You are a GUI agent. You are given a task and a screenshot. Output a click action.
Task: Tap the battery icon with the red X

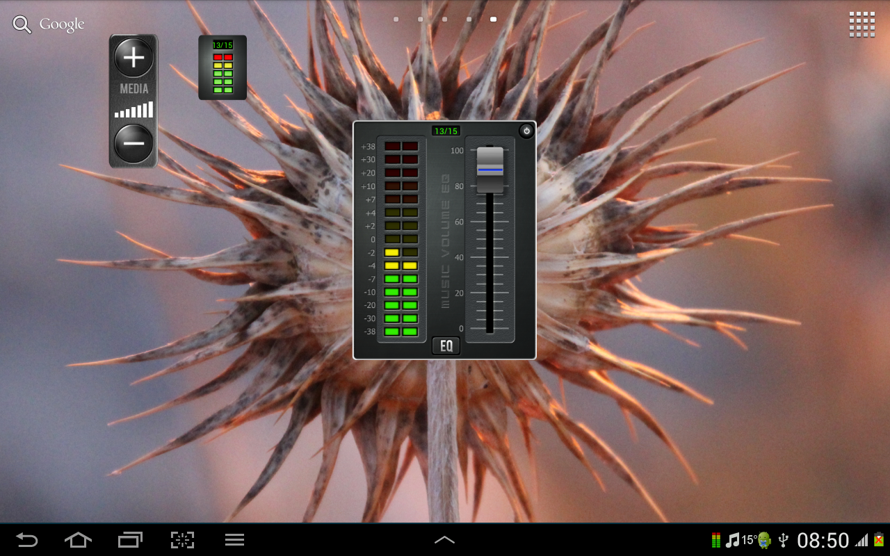click(x=879, y=540)
